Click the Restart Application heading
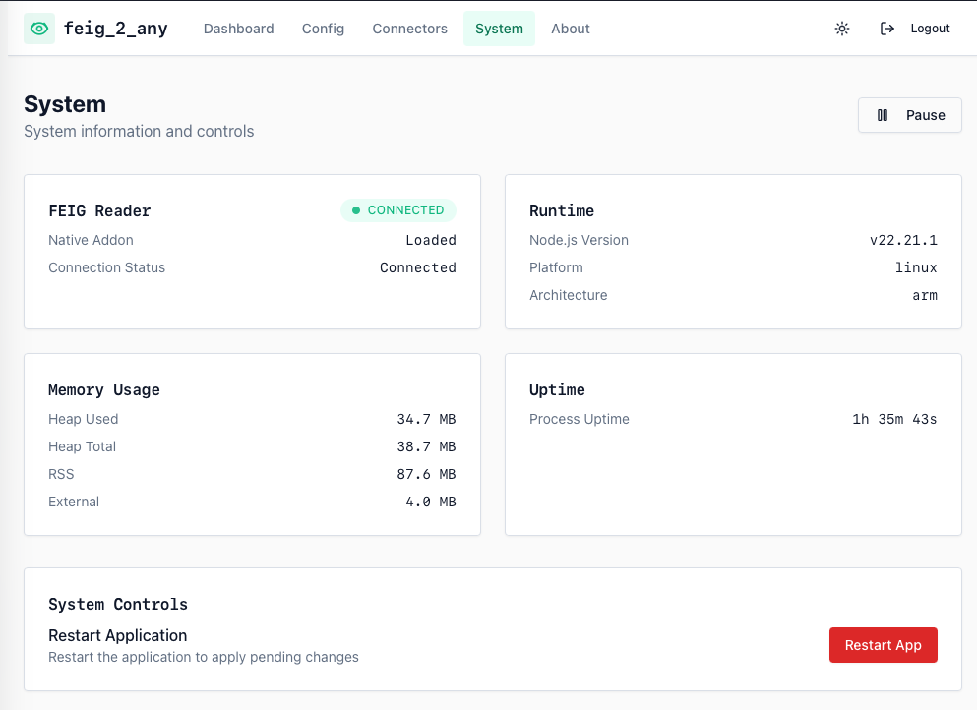This screenshot has width=977, height=710. [x=117, y=635]
